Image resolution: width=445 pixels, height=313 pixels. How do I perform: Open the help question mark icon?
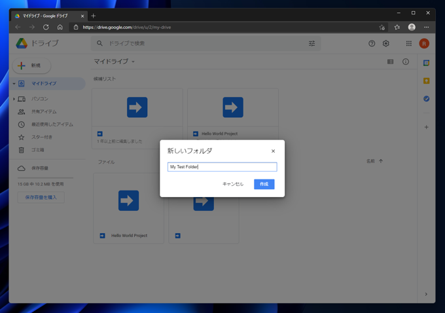[x=372, y=43]
